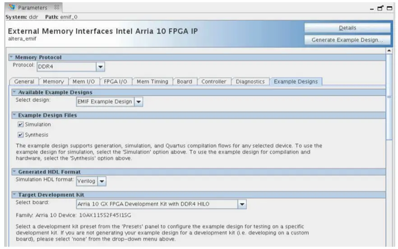Screen dimensions: 398x249
Task: Go to the Controller tab
Action: (214, 81)
